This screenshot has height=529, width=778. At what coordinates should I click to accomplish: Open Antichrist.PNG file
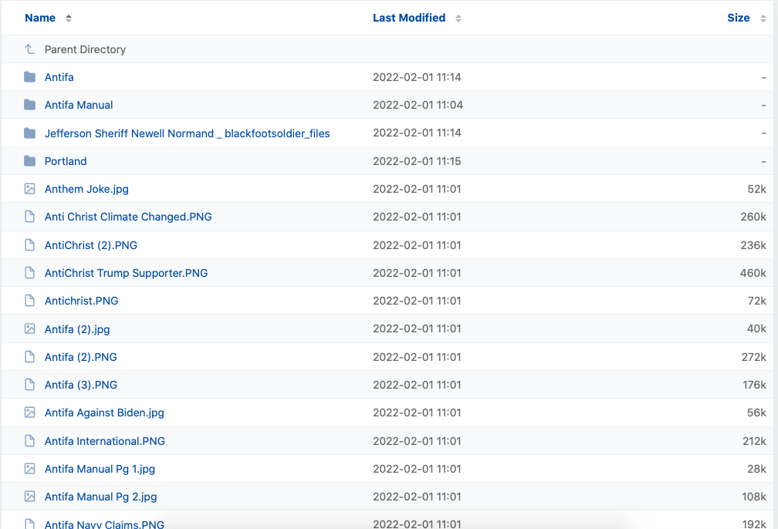[81, 301]
